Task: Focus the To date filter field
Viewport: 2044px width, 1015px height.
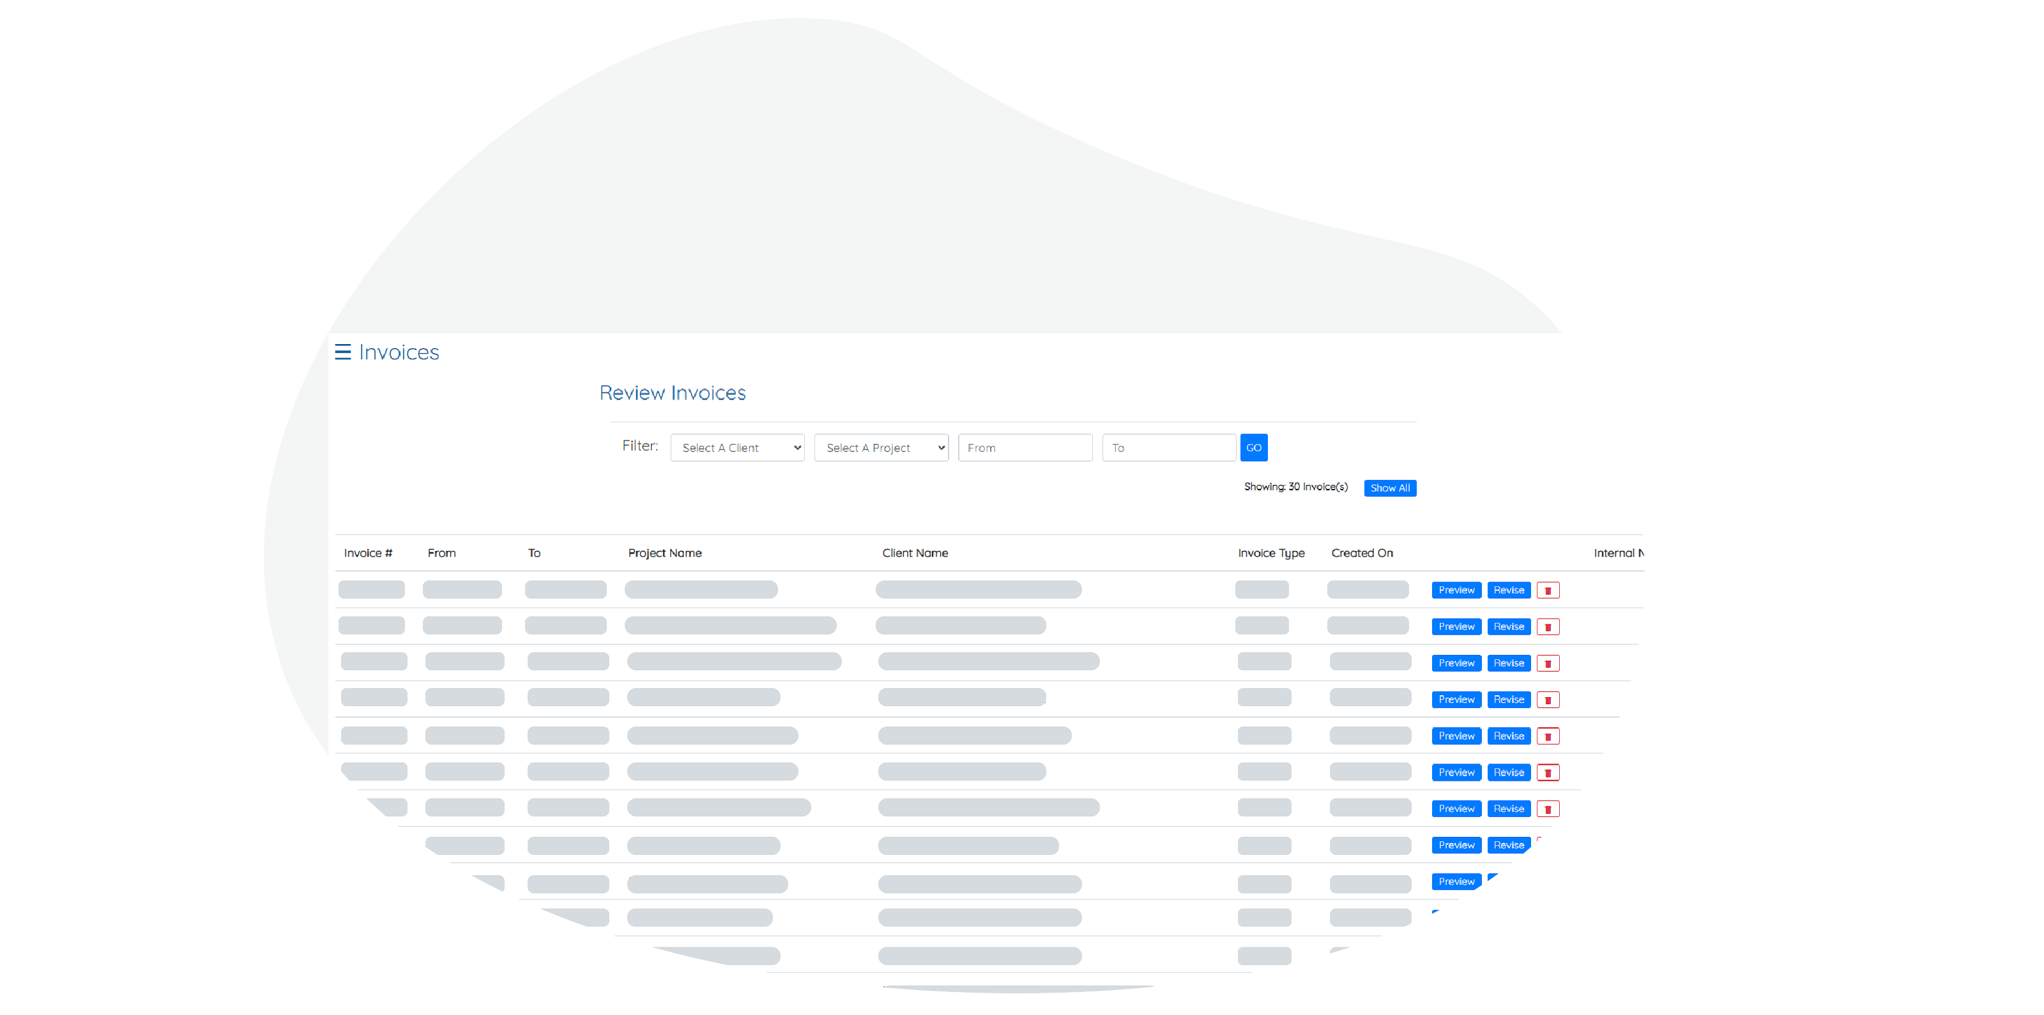Action: pos(1168,447)
